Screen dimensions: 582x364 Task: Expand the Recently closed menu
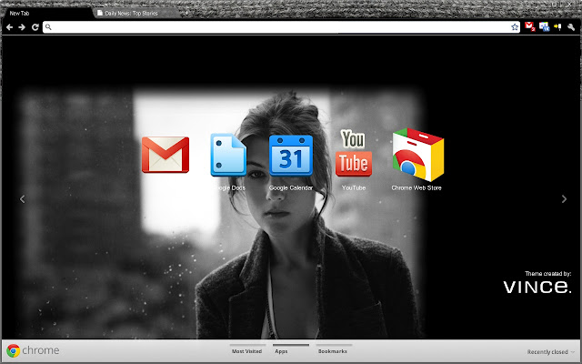tap(551, 351)
